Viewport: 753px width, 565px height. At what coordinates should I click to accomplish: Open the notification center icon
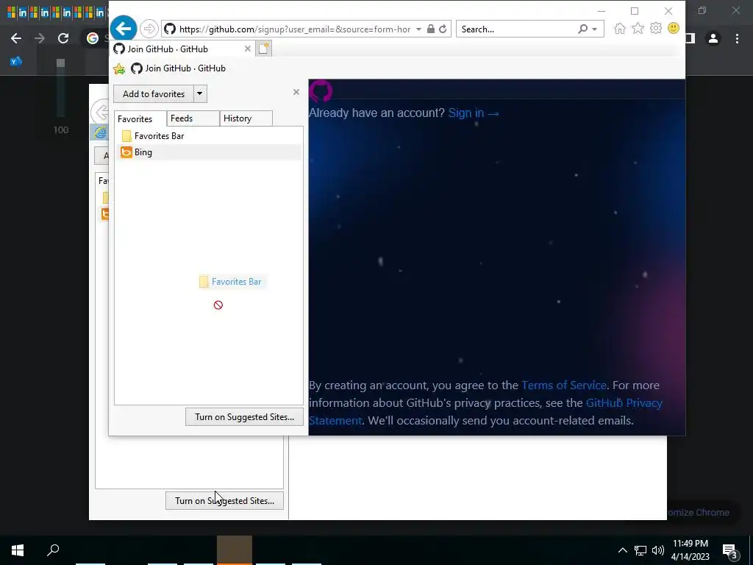coord(730,550)
